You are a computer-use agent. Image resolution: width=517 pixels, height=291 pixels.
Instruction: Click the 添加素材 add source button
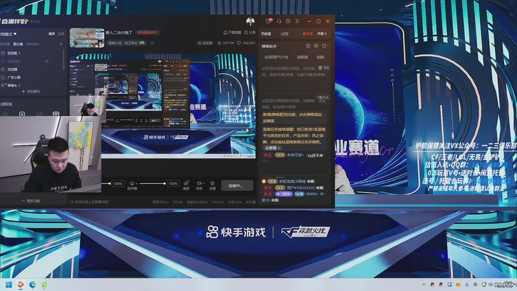[x=30, y=91]
